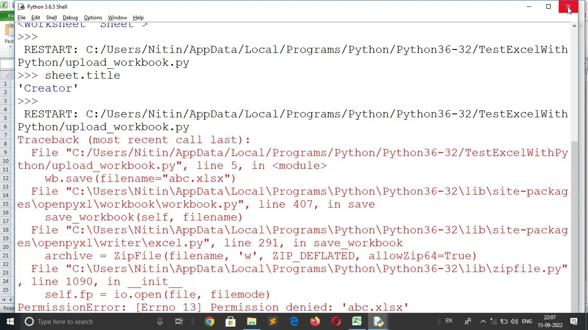Open Microsoft Store from the taskbar
Viewport: 588px width, 330px height.
(231, 321)
